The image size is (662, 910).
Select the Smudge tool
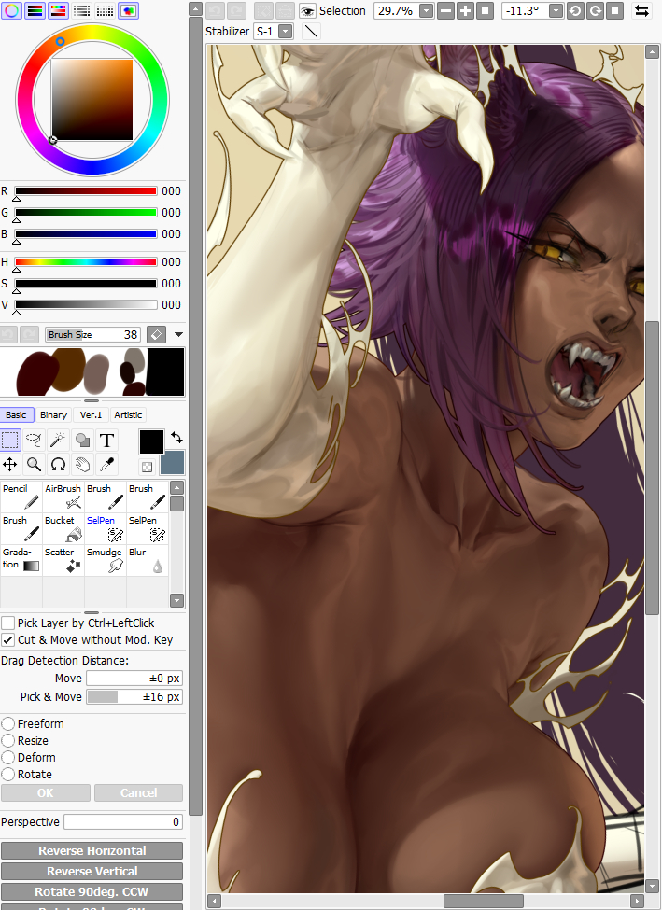(x=106, y=560)
